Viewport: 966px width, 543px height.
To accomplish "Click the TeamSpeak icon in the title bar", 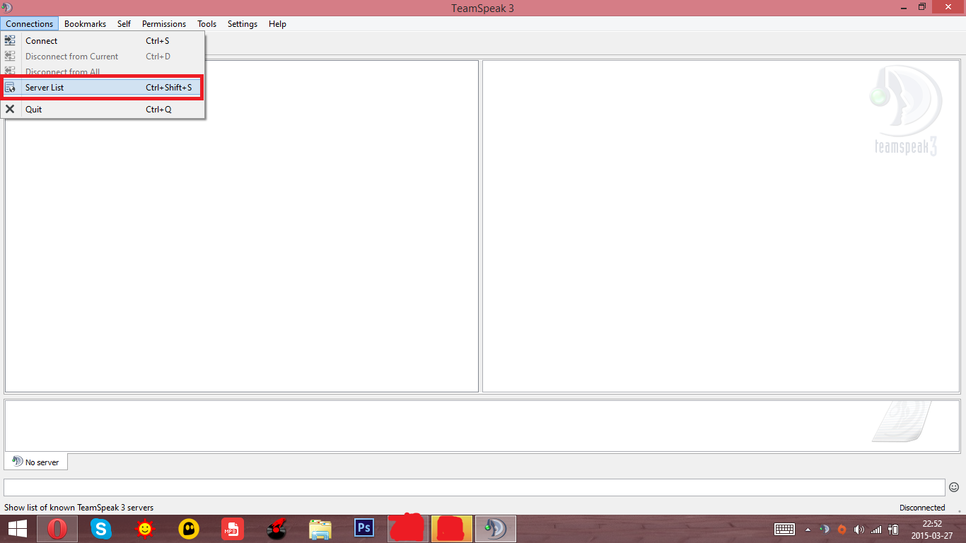I will click(x=8, y=8).
